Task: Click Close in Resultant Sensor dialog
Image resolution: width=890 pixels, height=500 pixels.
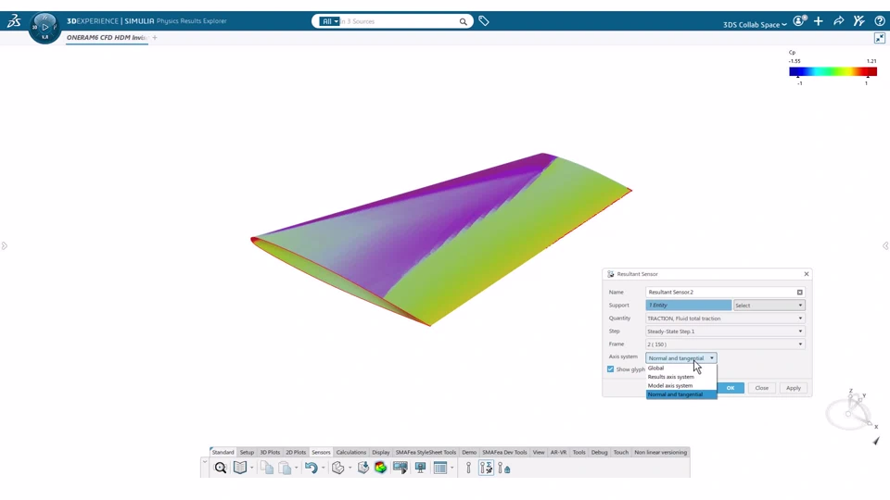Action: click(x=762, y=388)
